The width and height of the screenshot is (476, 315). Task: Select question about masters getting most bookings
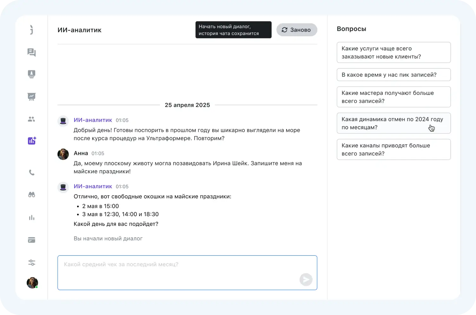pyautogui.click(x=393, y=97)
